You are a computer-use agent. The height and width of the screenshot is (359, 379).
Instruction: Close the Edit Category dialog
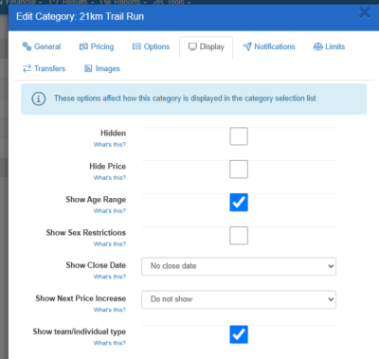tap(365, 13)
